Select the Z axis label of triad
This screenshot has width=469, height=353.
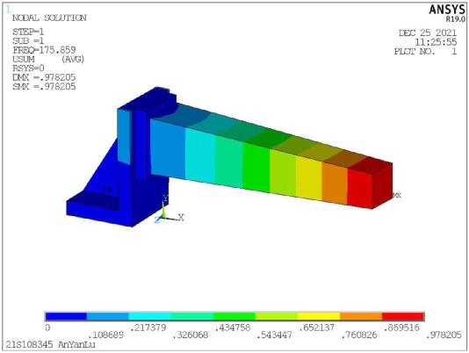(157, 220)
